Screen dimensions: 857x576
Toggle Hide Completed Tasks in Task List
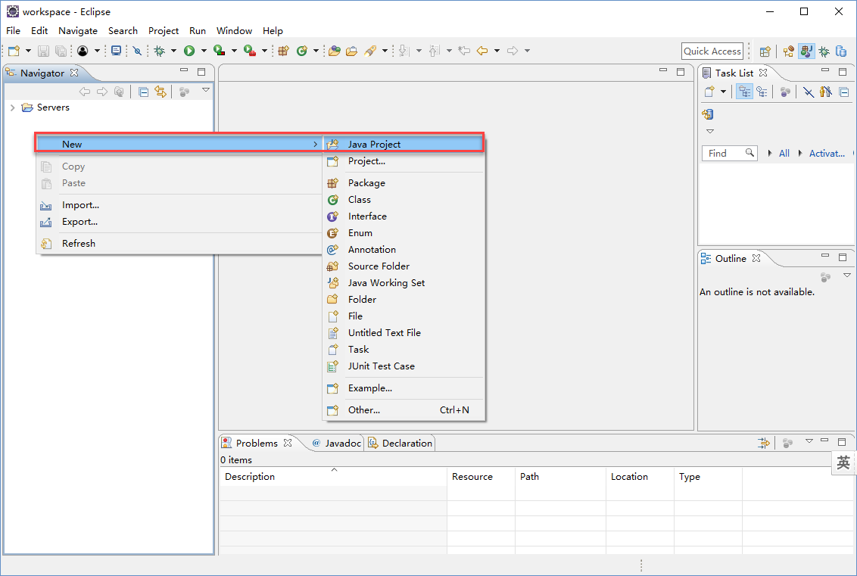click(808, 92)
